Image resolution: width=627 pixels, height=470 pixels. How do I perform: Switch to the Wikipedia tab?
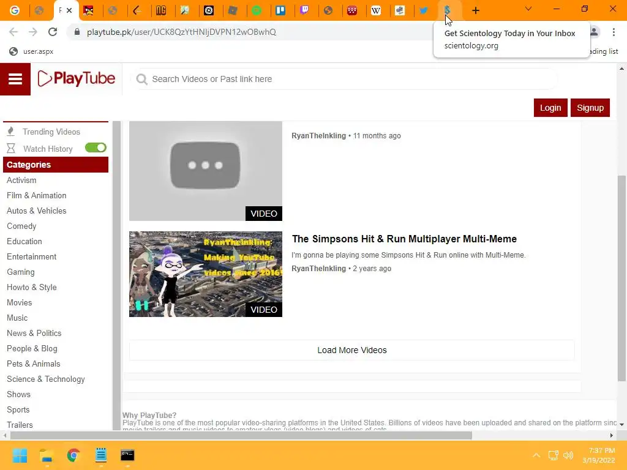376,10
